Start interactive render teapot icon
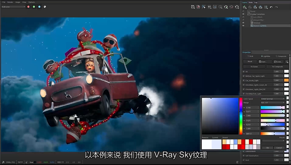This screenshot has height=165, width=291. (226, 7)
